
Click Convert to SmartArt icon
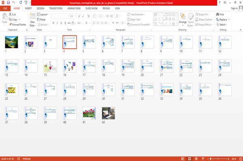coord(128,25)
